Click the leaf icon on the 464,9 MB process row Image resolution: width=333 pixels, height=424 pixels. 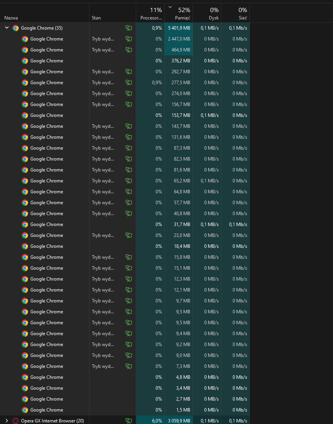128,50
